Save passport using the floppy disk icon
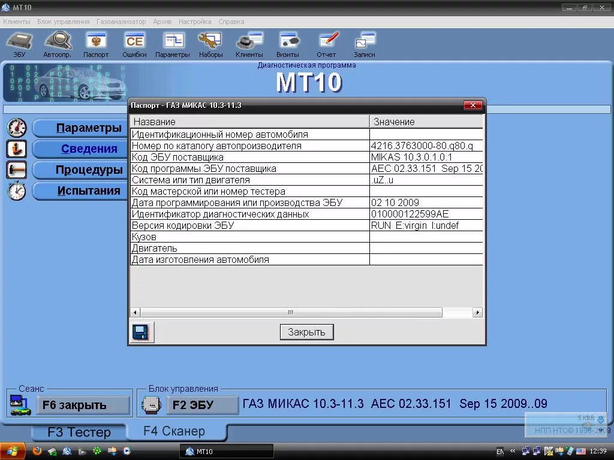Screen dimensions: 614x460 [x=141, y=332]
